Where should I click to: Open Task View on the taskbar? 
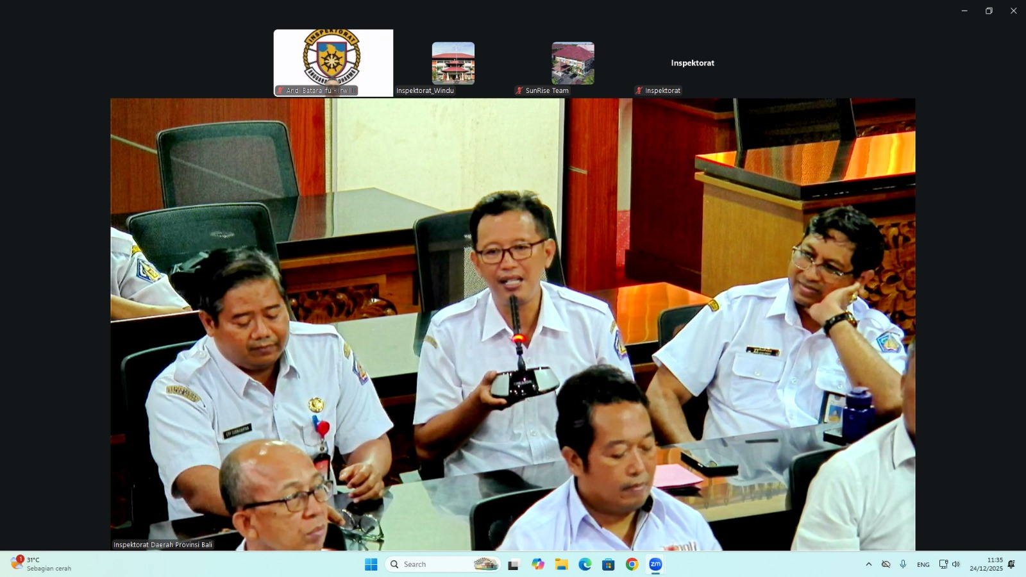[x=514, y=564]
